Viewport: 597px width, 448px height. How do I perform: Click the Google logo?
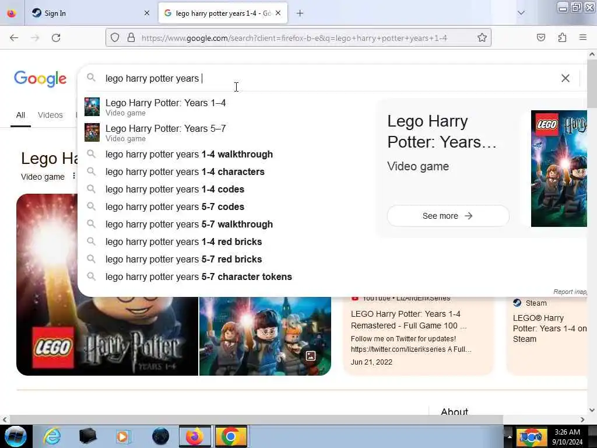pyautogui.click(x=40, y=79)
